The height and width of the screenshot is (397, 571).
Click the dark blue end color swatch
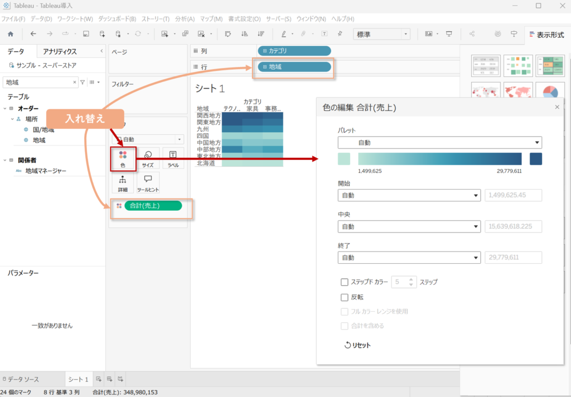[535, 159]
